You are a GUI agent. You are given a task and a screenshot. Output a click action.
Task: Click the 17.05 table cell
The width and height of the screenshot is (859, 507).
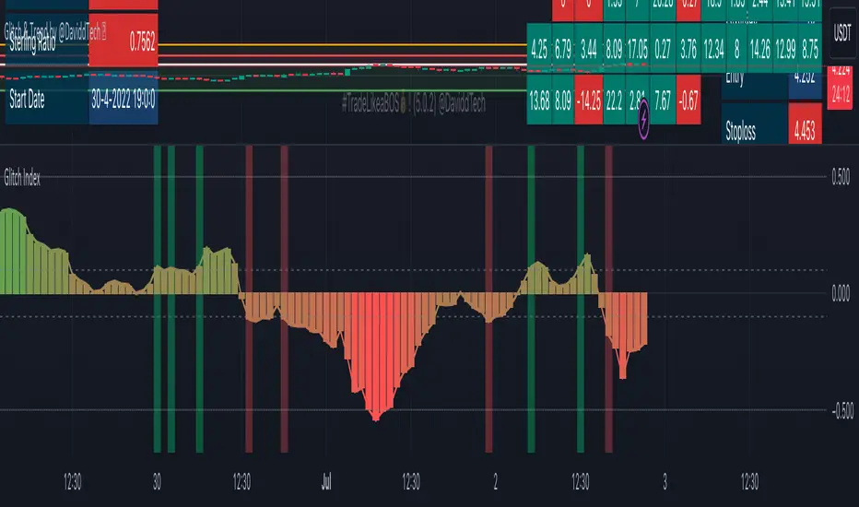pos(638,50)
